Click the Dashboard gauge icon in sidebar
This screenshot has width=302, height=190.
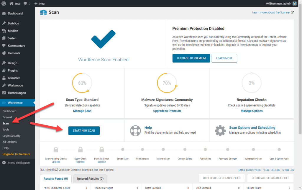pyautogui.click(x=4, y=14)
